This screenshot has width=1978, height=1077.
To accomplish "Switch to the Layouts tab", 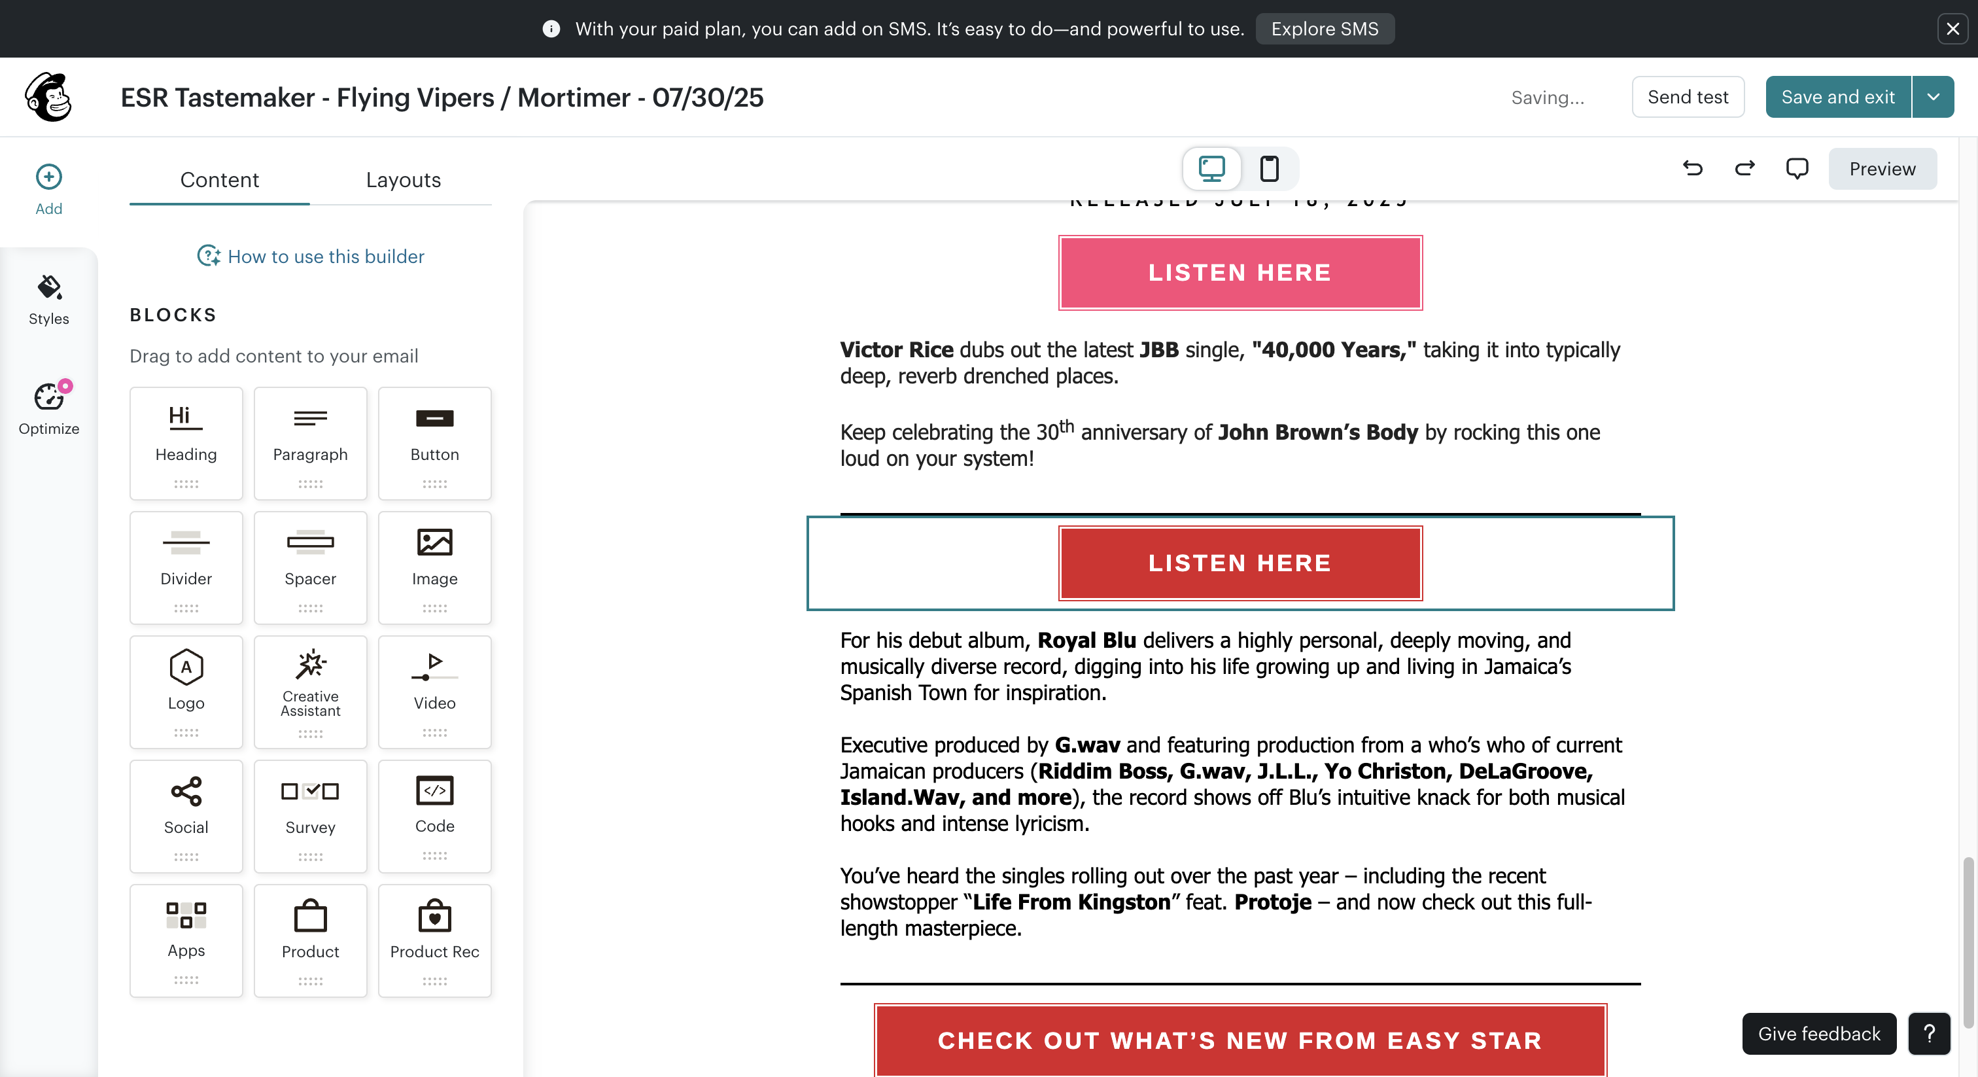I will point(403,180).
